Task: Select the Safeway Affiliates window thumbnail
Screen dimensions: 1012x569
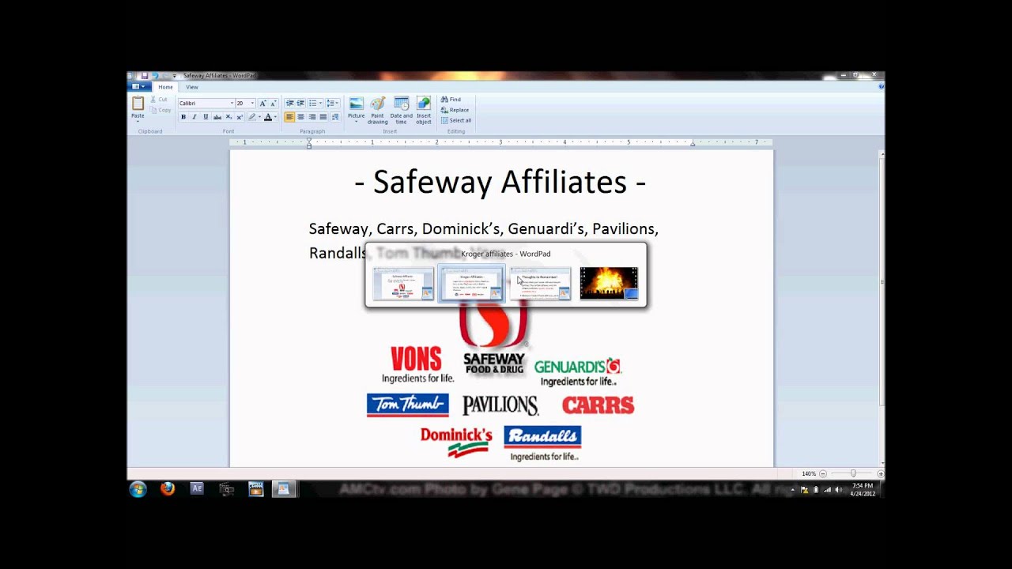Action: point(404,283)
